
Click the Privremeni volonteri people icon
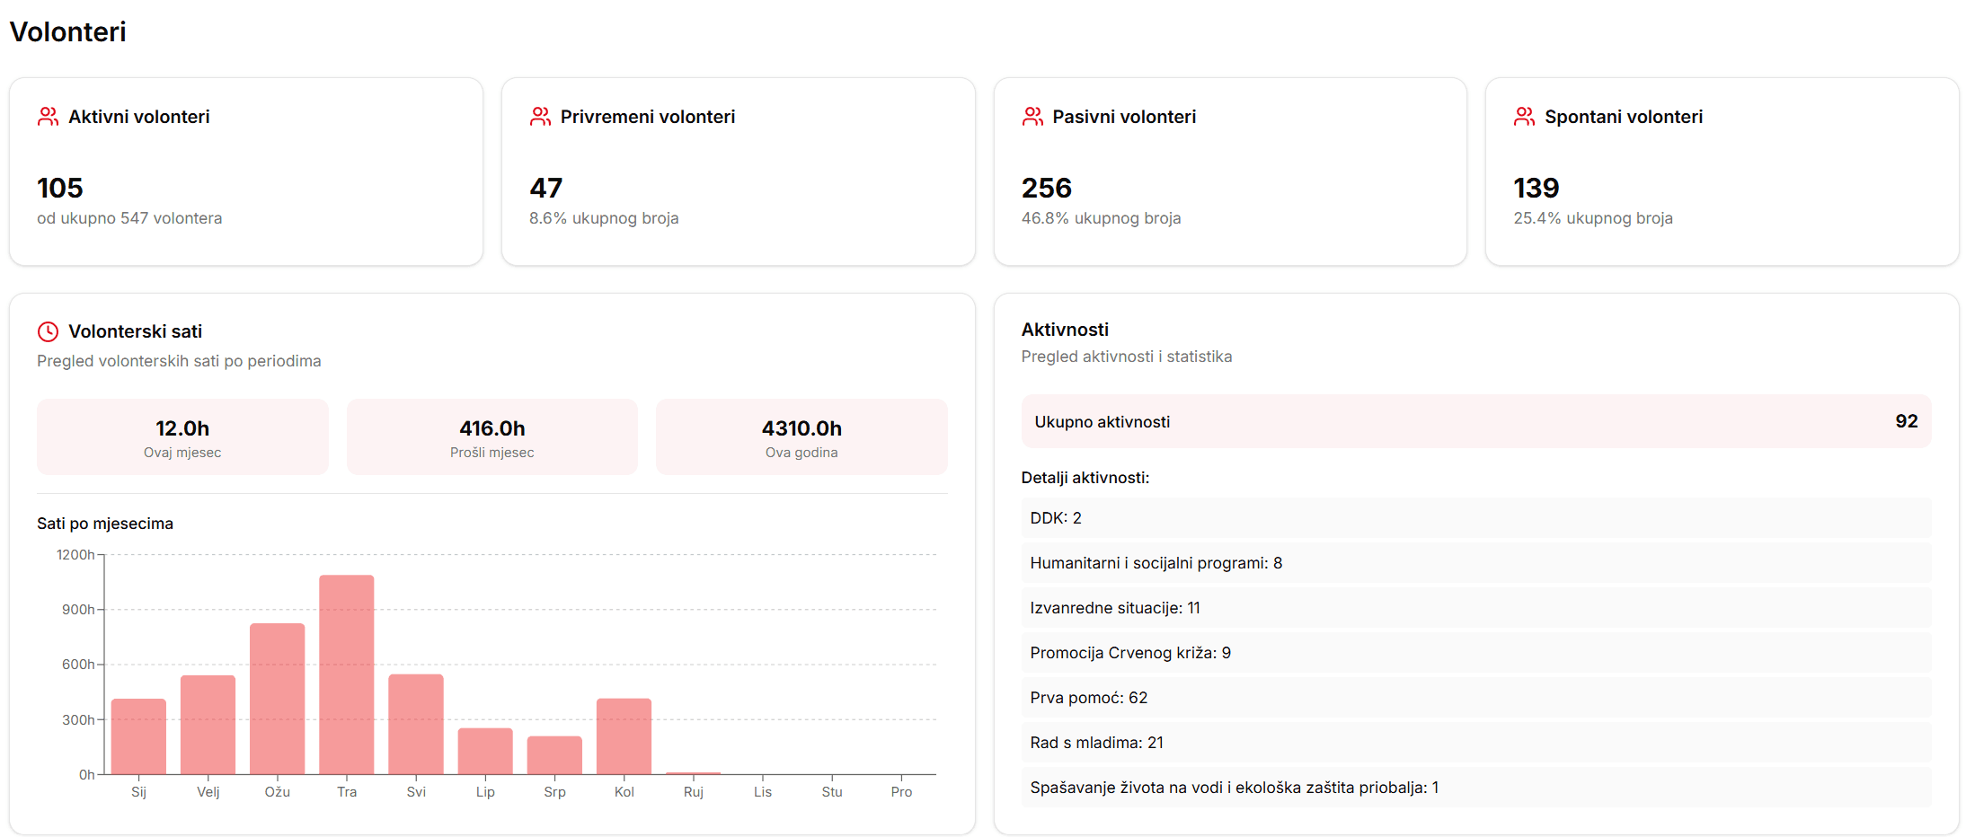tap(540, 117)
